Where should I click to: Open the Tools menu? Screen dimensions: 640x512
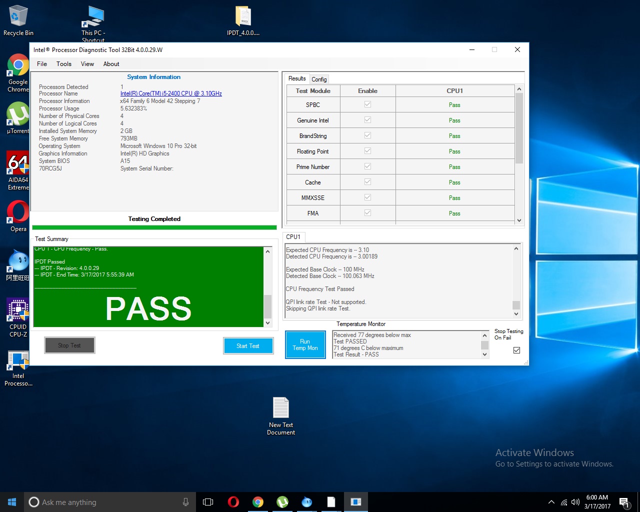click(63, 64)
